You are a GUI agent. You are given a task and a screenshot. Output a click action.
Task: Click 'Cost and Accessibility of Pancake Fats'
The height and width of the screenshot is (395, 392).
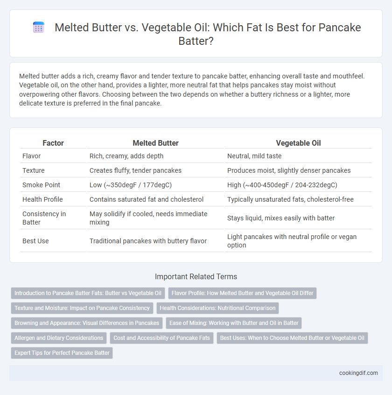[161, 338]
